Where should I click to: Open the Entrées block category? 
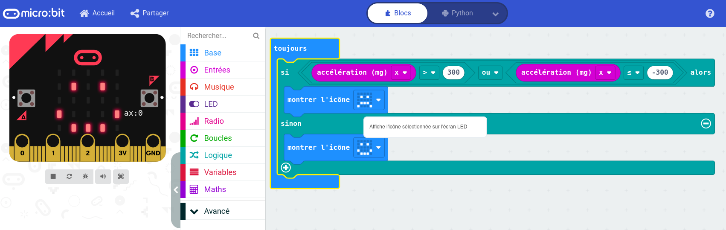[x=223, y=70]
